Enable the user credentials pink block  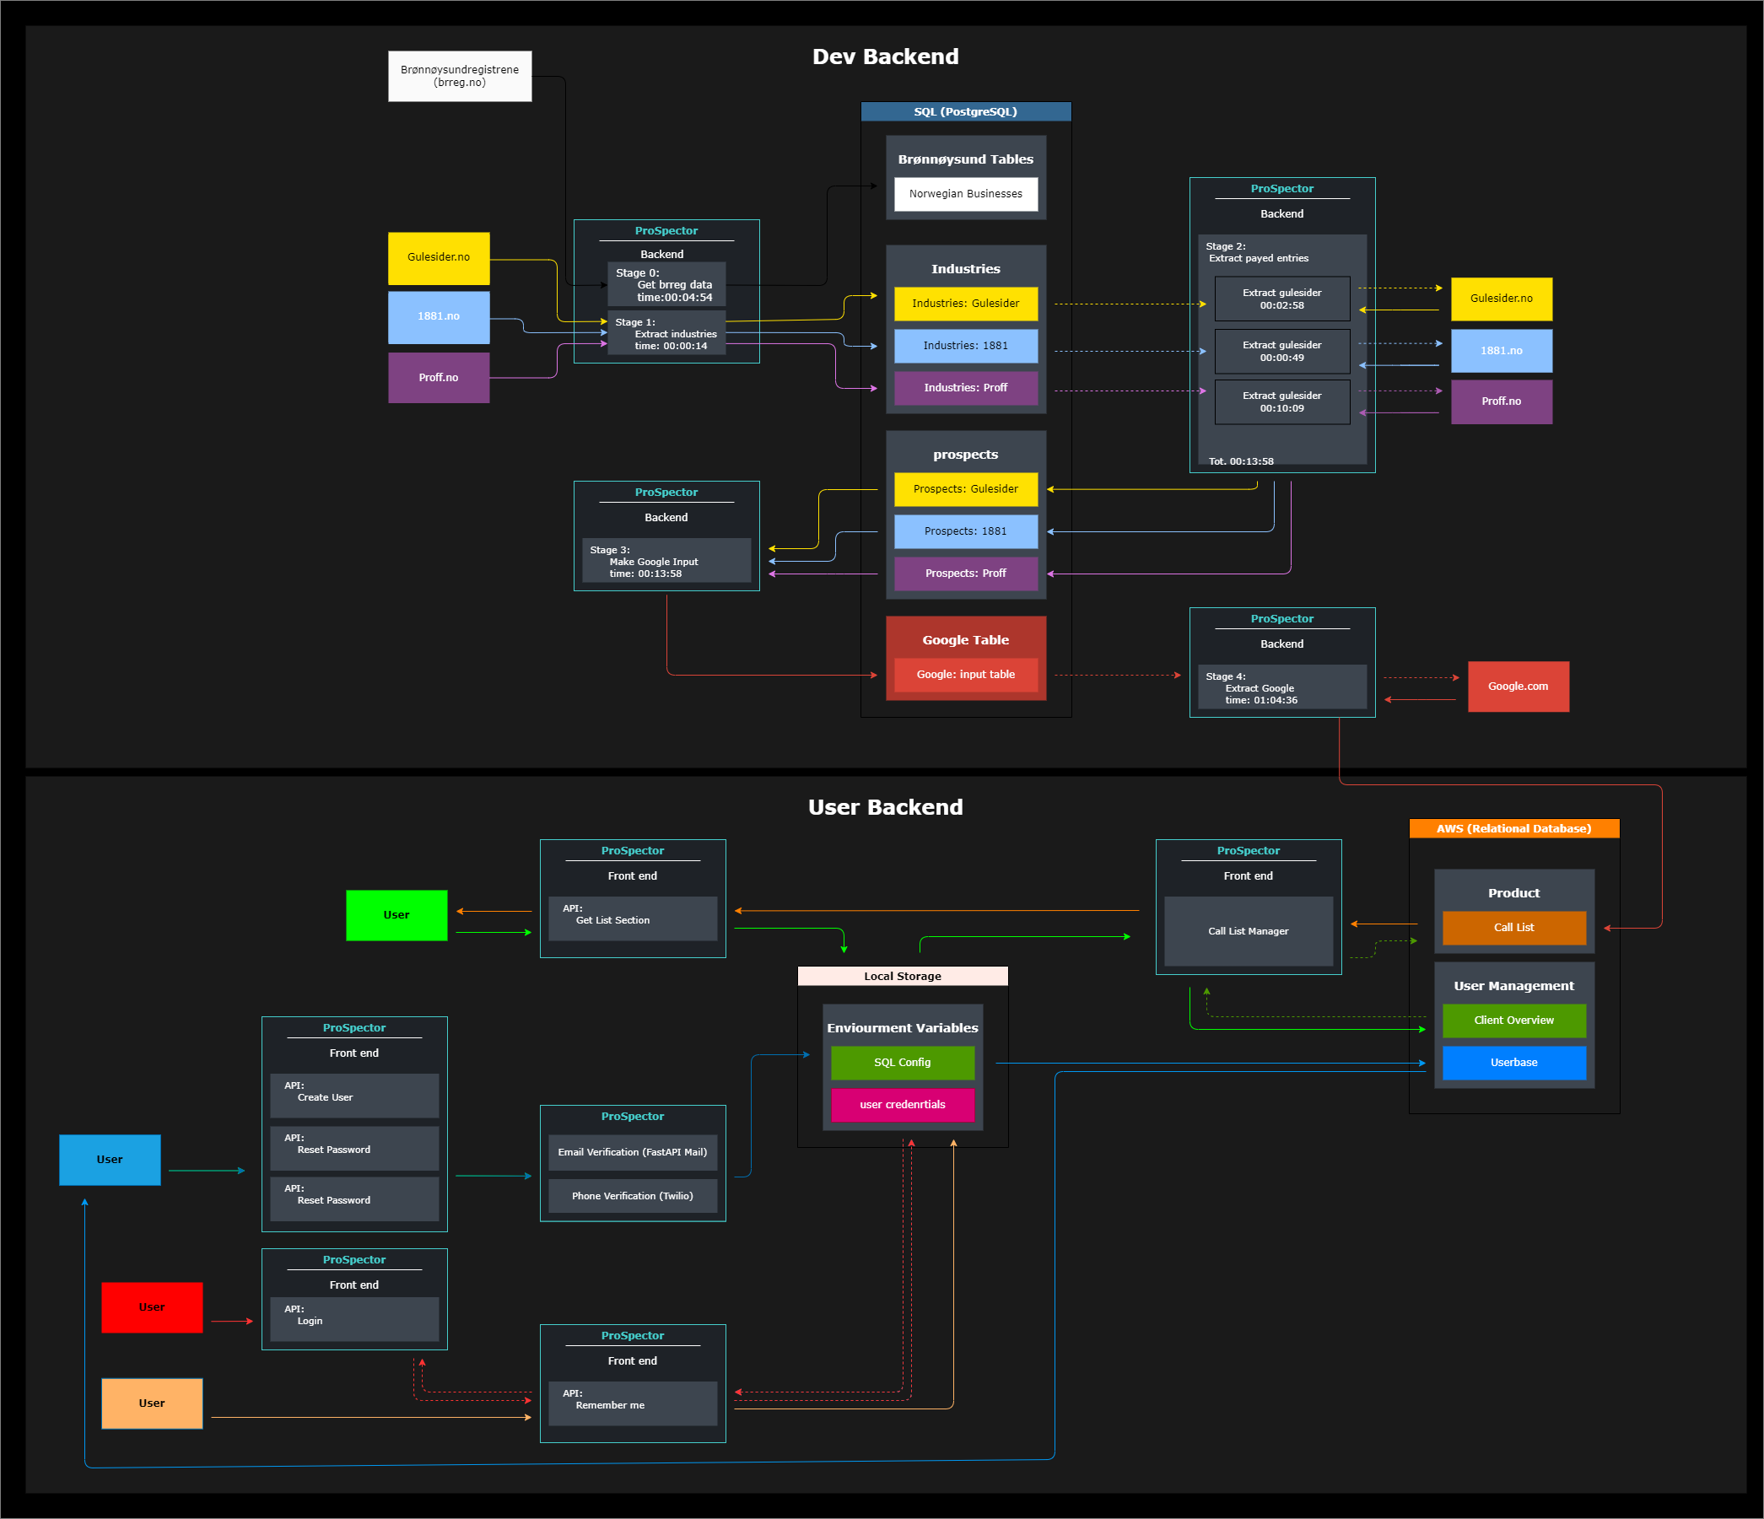coord(902,1105)
